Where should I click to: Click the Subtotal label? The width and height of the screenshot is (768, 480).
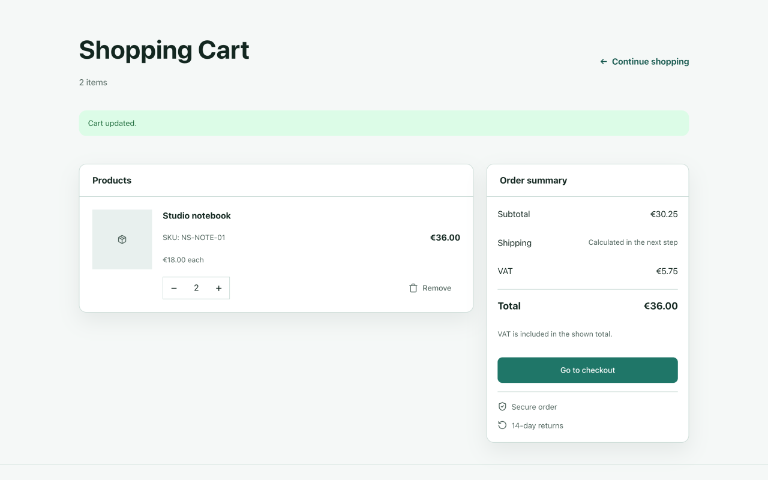click(514, 214)
